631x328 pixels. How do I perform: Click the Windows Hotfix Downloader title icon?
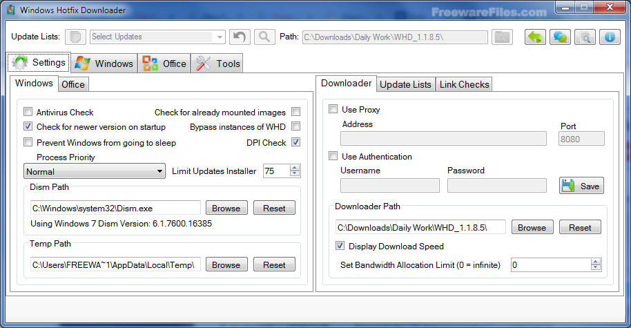pyautogui.click(x=11, y=10)
